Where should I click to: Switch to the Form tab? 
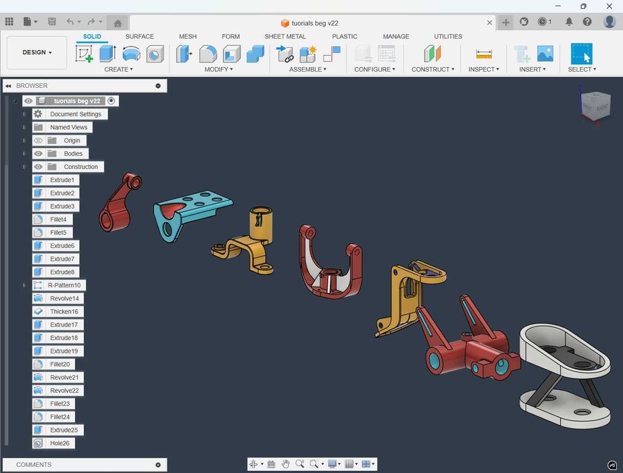[x=231, y=36]
